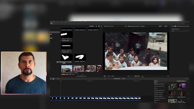Click the playhead marker on timeline ruler
Screen dimensions: 194x109
(60, 81)
